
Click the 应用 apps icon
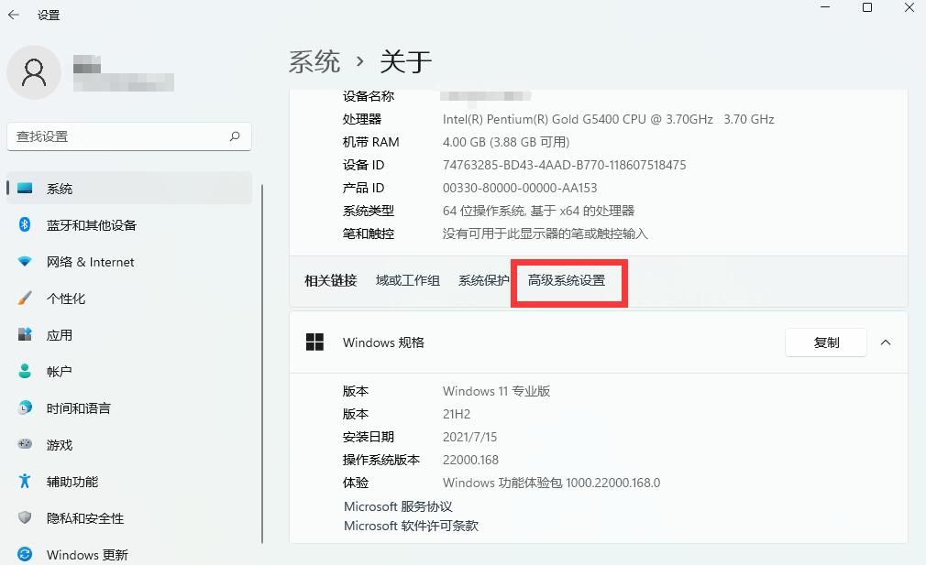pos(25,334)
